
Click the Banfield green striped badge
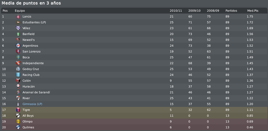[x=18, y=34]
